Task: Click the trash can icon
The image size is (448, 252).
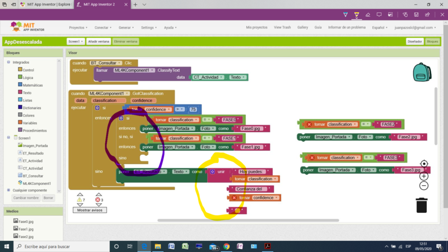Action: 422,204
